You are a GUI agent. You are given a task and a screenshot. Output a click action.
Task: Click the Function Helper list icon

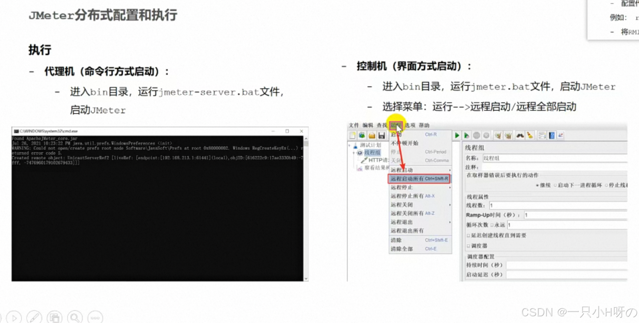coord(542,136)
